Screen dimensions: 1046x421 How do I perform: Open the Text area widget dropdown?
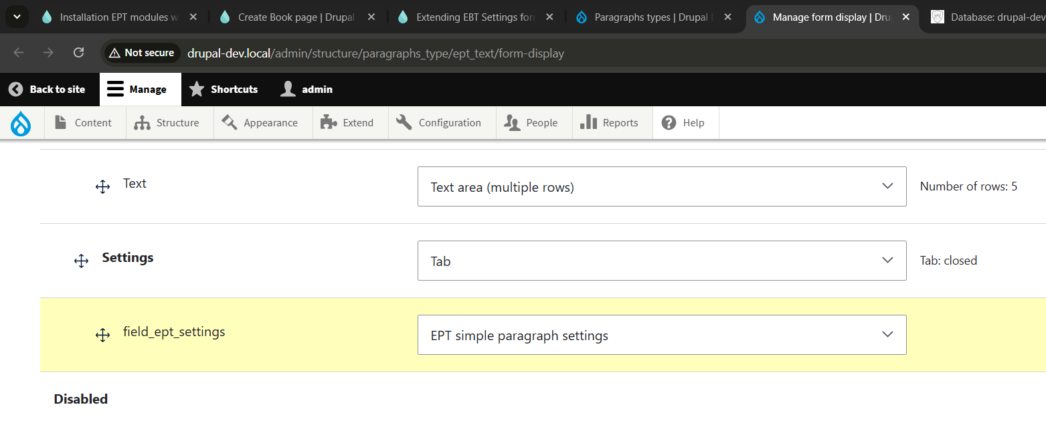[661, 186]
